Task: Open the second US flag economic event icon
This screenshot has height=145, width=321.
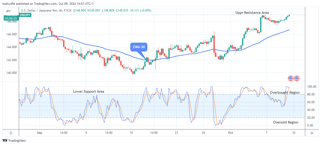Action: (x=297, y=78)
